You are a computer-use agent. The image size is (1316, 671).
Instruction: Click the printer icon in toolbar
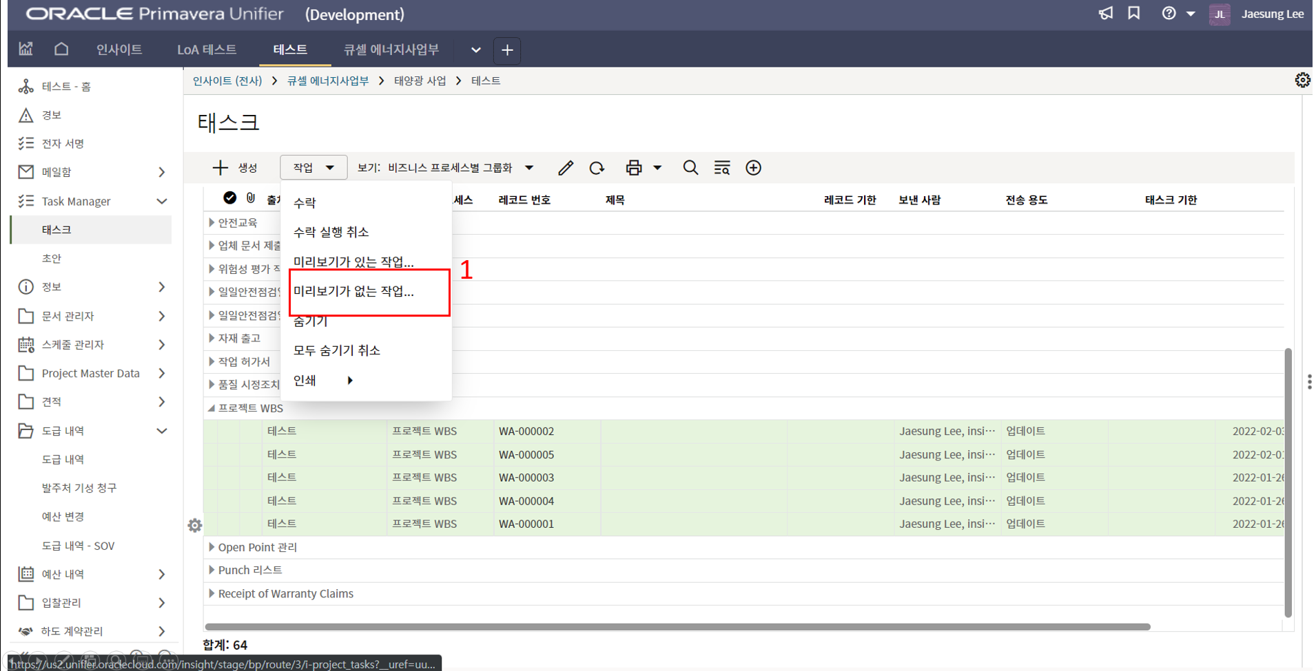(633, 168)
